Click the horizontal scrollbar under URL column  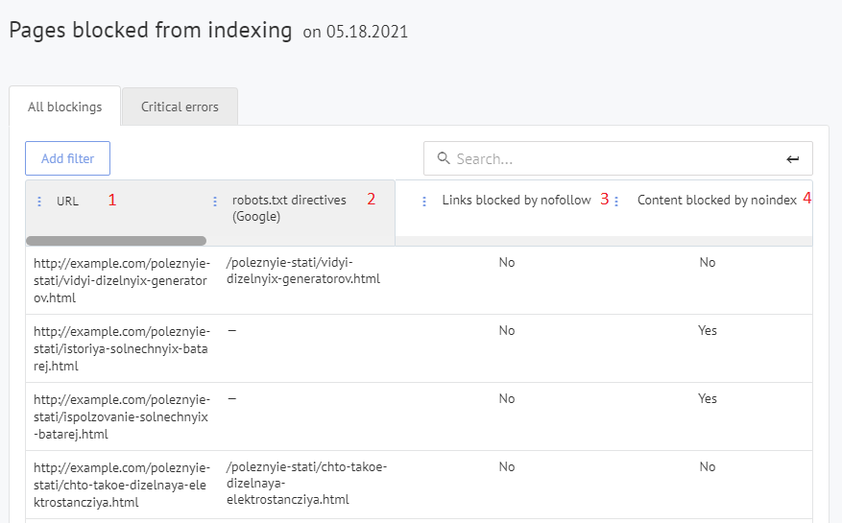[115, 241]
